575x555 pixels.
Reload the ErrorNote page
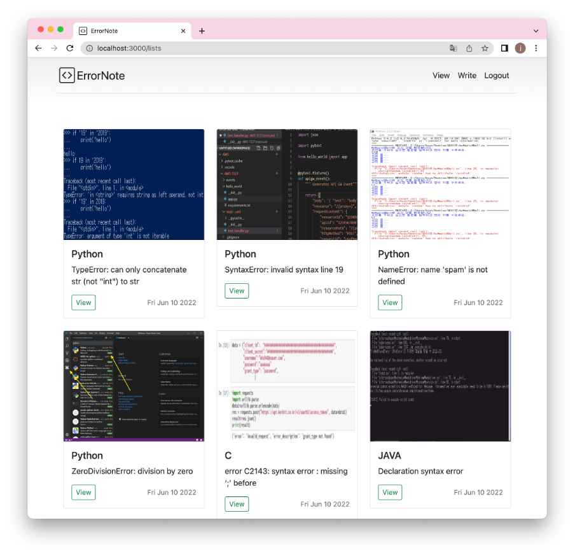click(x=70, y=48)
